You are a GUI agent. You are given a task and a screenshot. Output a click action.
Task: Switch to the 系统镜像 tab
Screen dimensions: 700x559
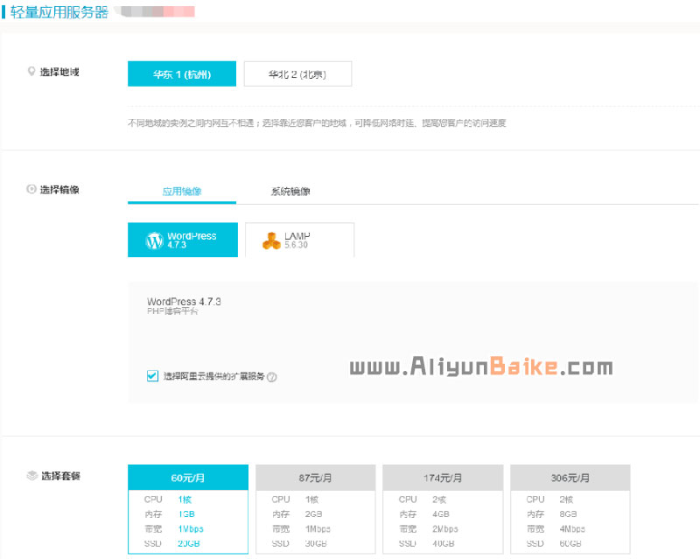[290, 192]
